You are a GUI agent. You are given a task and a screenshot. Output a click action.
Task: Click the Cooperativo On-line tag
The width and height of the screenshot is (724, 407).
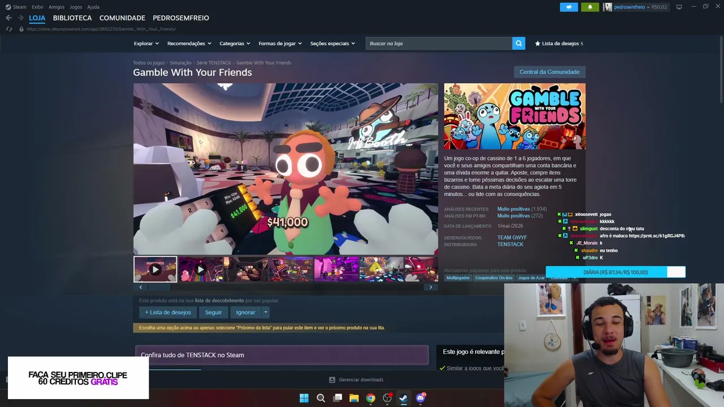pos(494,278)
